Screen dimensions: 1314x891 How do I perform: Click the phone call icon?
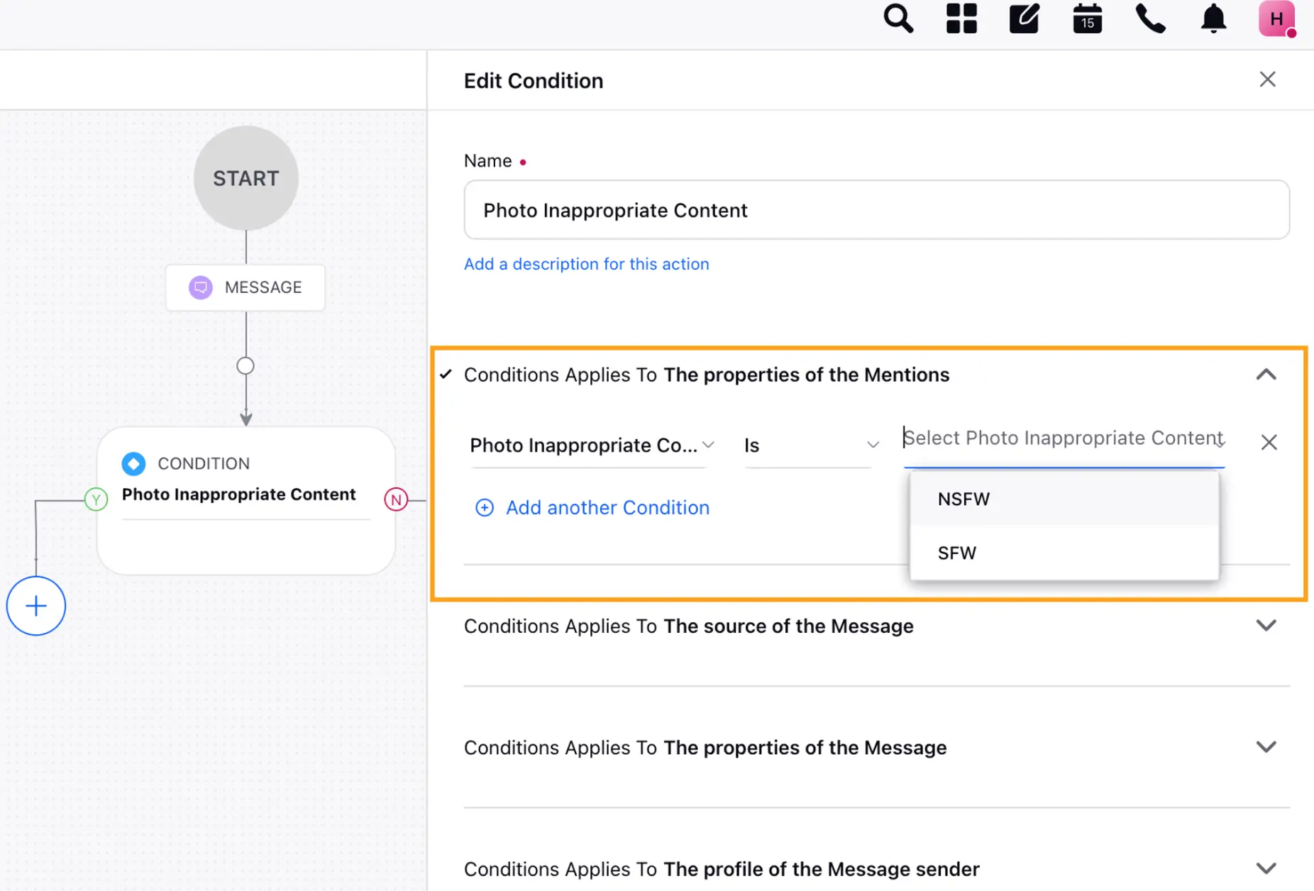click(1150, 19)
